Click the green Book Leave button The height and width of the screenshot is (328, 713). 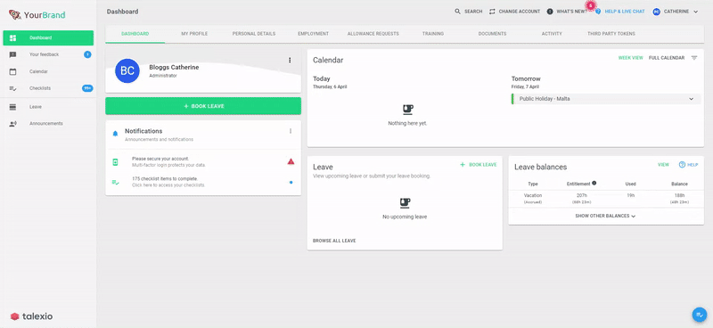click(x=203, y=106)
